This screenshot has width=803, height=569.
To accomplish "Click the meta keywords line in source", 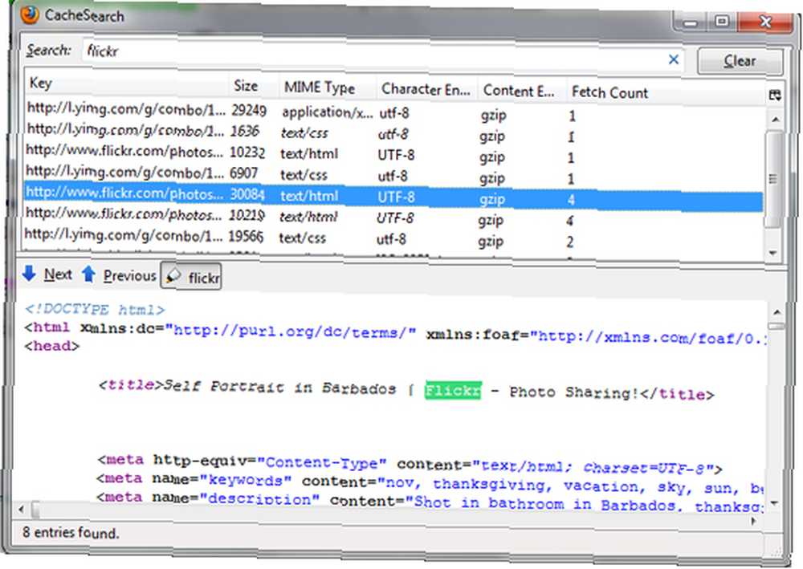I will [430, 484].
